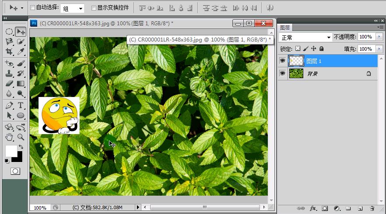Viewport: 386px width, 214px height.
Task: Select the Crop tool
Action: [9, 52]
